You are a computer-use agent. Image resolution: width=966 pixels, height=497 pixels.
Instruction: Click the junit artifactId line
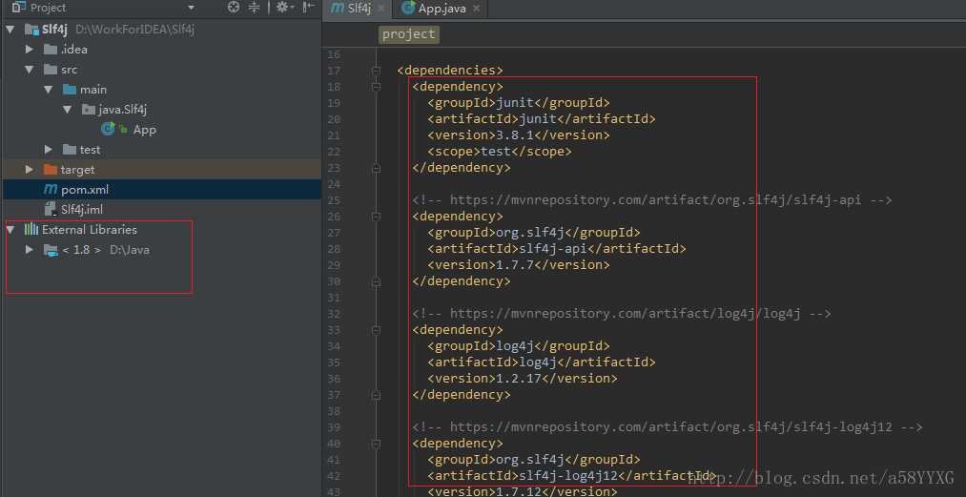(x=542, y=119)
